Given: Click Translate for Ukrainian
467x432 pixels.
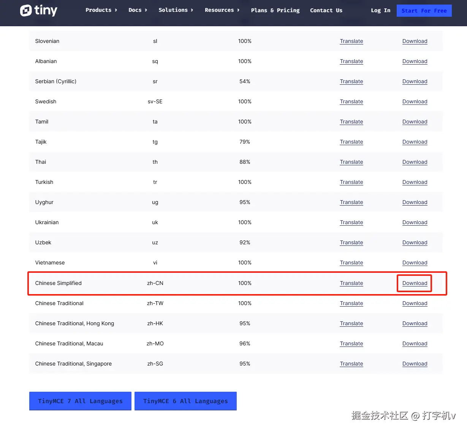Looking at the screenshot, I should pyautogui.click(x=351, y=222).
